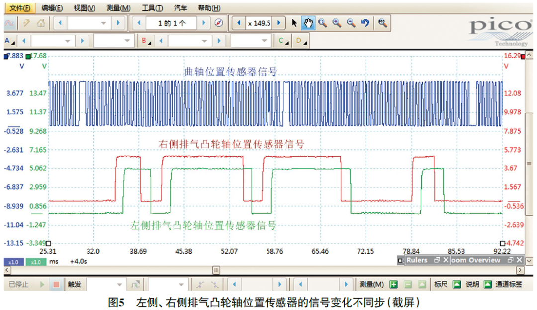This screenshot has height=310, width=537.
Task: Click the vertical scrollbar up arrow
Action: click(x=530, y=55)
